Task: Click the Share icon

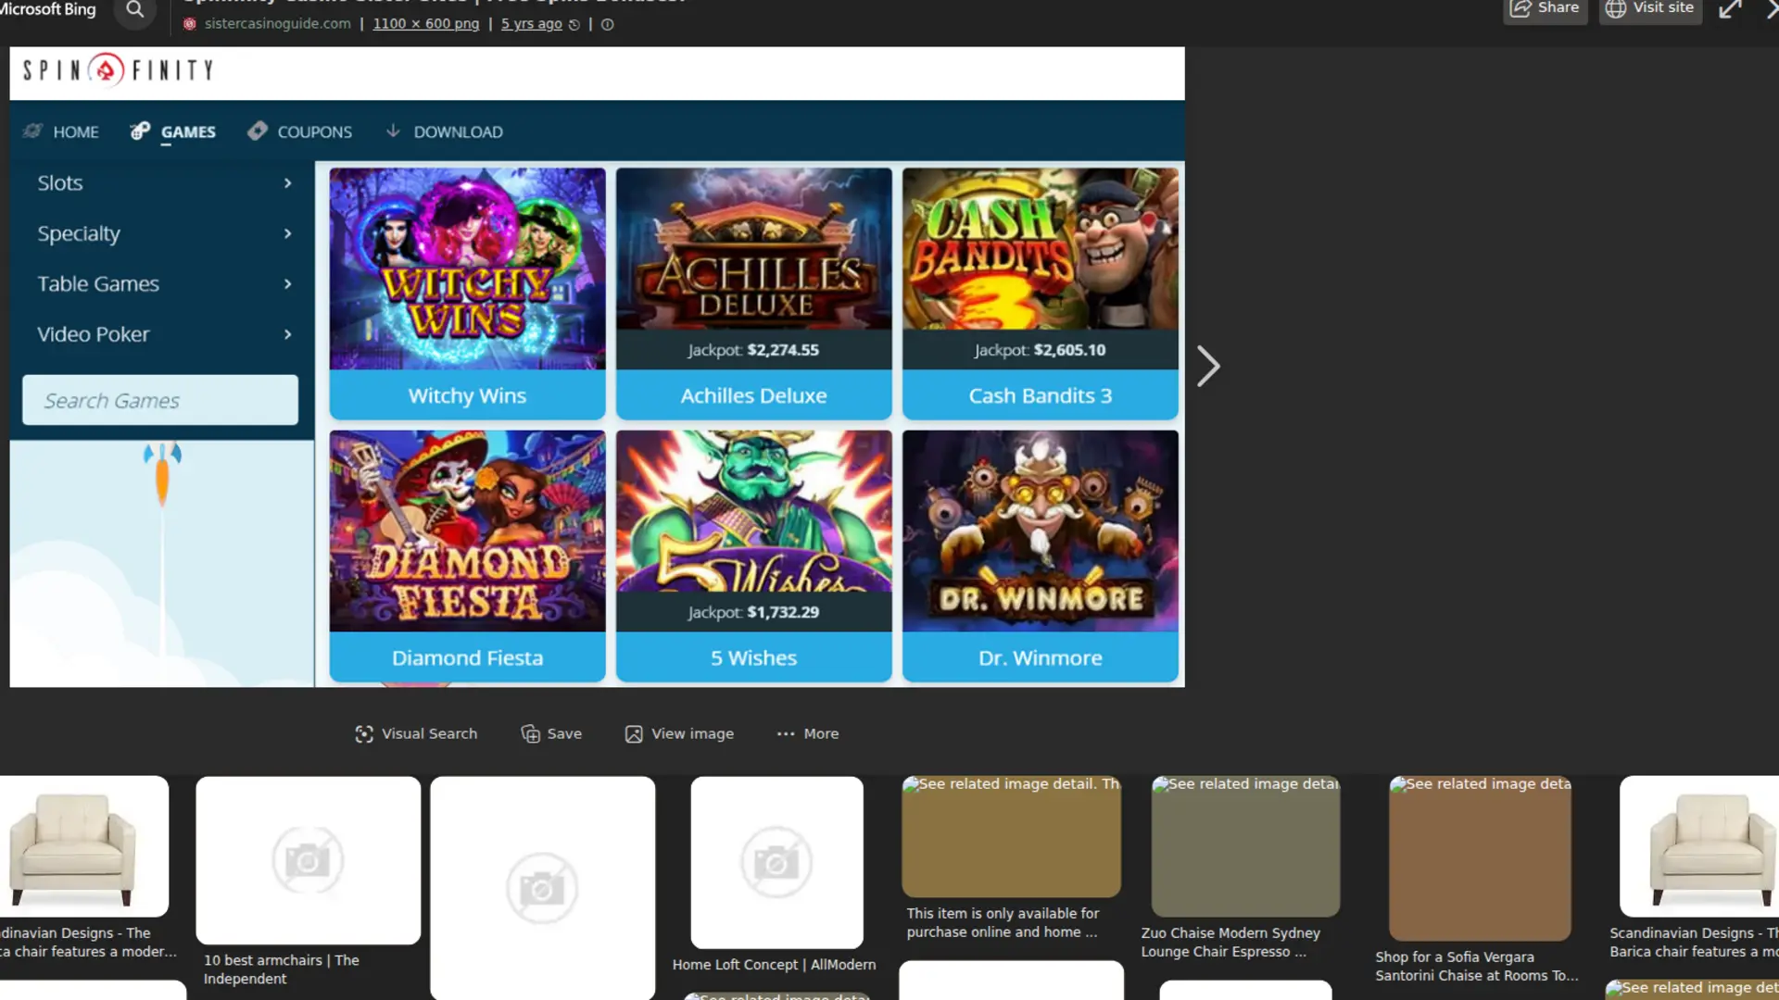Action: pos(1520,6)
